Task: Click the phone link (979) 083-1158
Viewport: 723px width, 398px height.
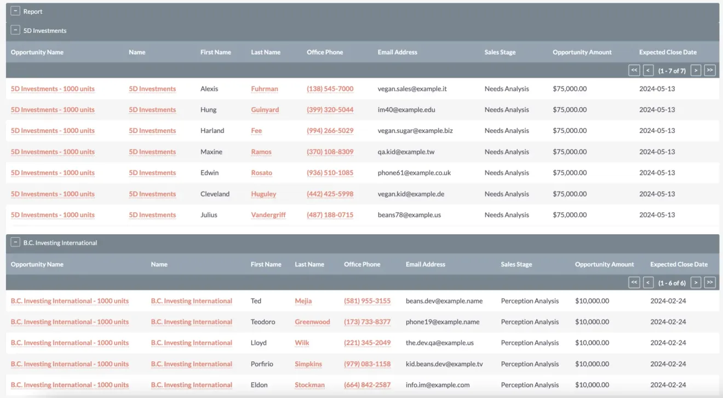Action: (367, 364)
